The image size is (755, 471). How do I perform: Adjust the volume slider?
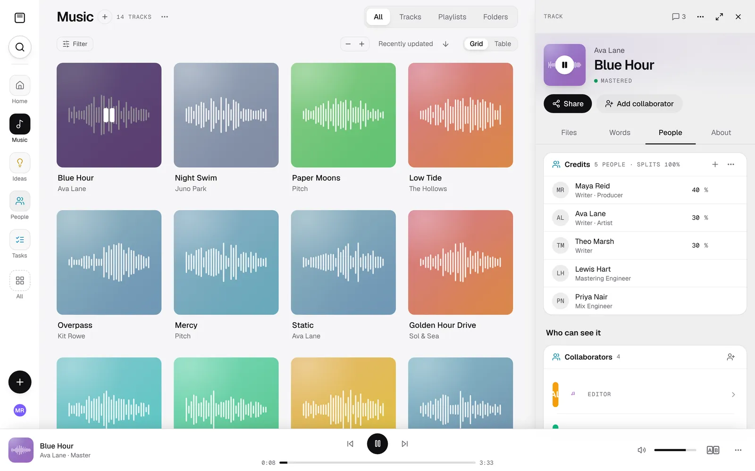click(x=675, y=450)
